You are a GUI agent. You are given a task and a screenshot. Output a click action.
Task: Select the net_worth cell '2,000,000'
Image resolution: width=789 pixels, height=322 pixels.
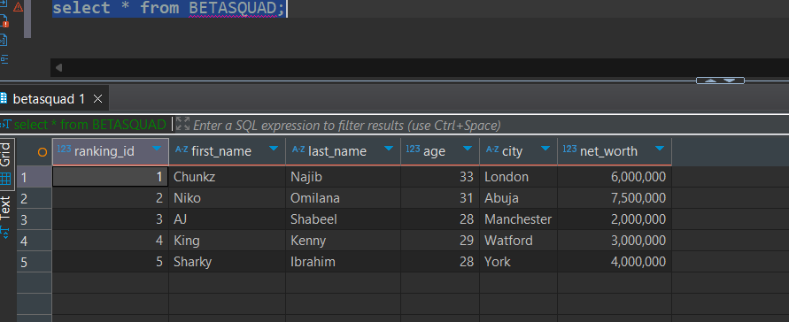click(615, 219)
